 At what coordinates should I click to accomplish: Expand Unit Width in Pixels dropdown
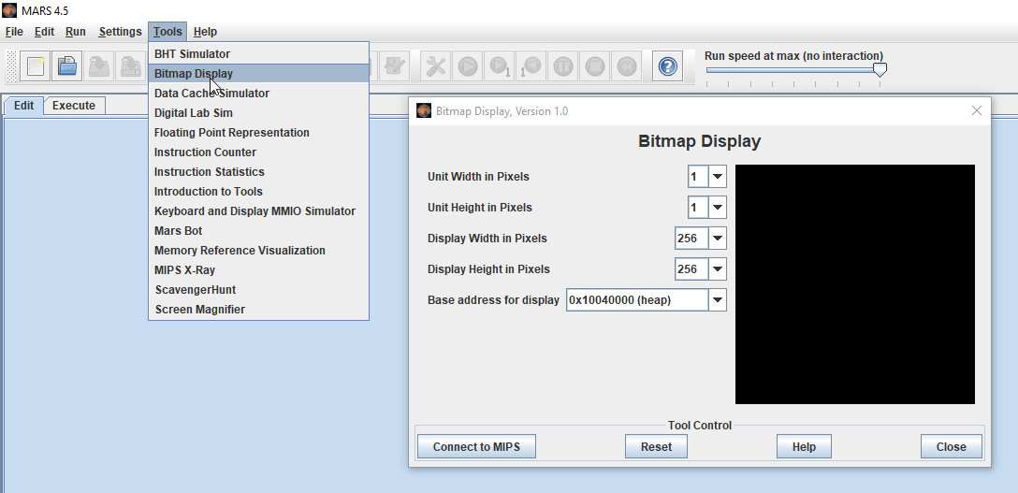[x=718, y=176]
